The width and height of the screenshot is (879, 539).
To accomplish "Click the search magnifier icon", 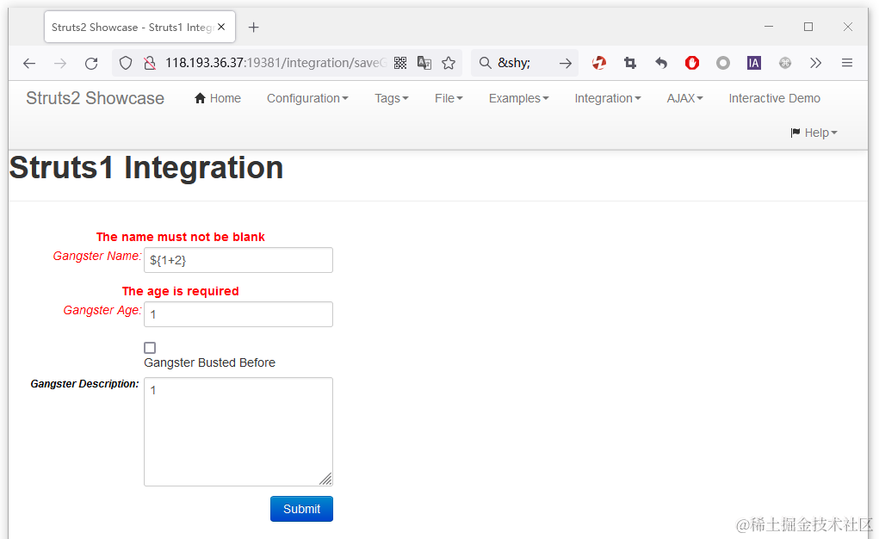I will [485, 63].
